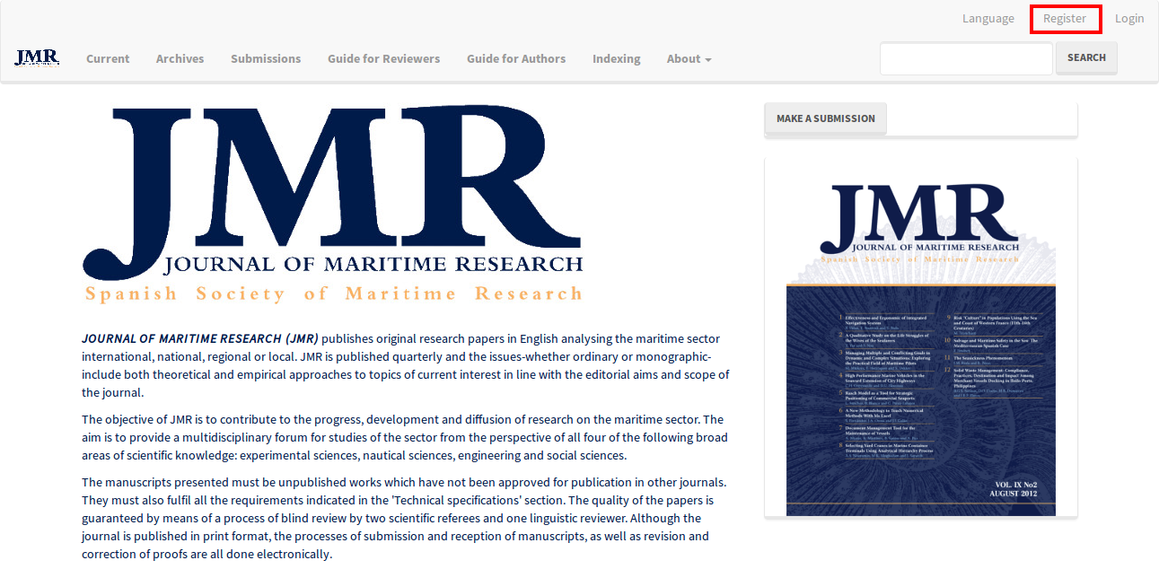
Task: Click the Language link
Action: coord(988,18)
